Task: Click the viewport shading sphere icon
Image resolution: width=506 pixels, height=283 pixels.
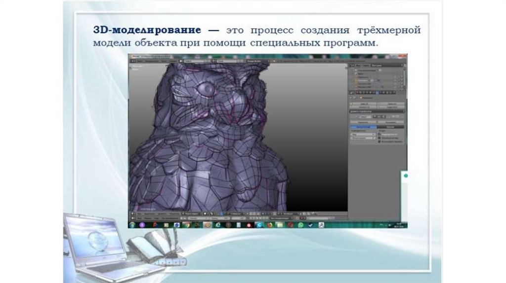Action: pyautogui.click(x=205, y=213)
